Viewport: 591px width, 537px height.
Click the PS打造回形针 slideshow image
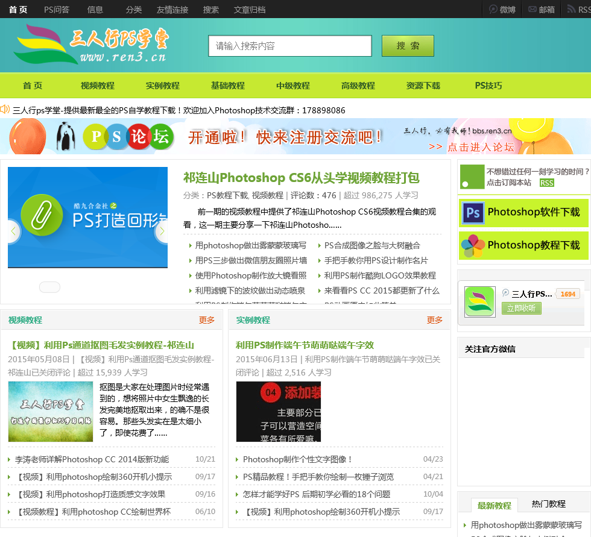coord(88,218)
